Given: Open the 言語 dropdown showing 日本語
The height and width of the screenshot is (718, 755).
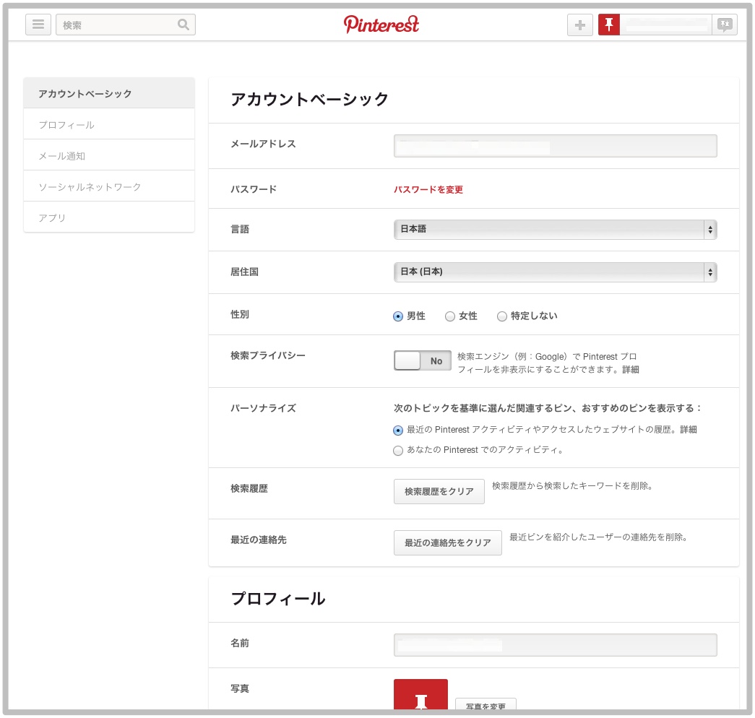Looking at the screenshot, I should (x=555, y=230).
